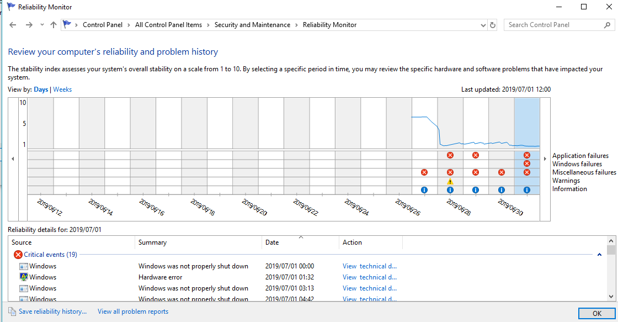Click the Application failures icon for 2019/06/29

(476, 155)
